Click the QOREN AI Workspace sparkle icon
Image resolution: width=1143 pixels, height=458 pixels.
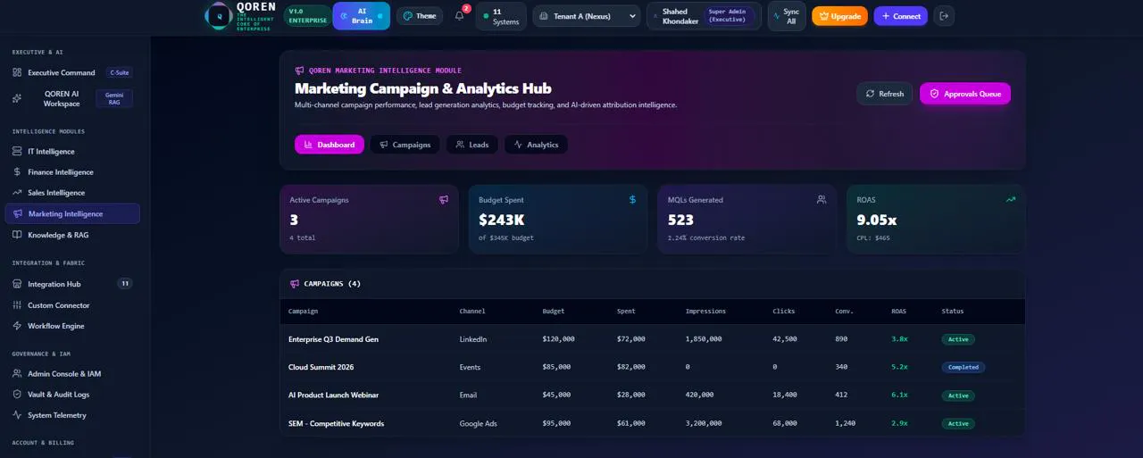17,98
